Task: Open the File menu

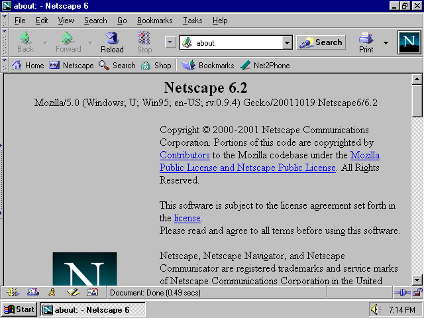Action: click(x=20, y=21)
